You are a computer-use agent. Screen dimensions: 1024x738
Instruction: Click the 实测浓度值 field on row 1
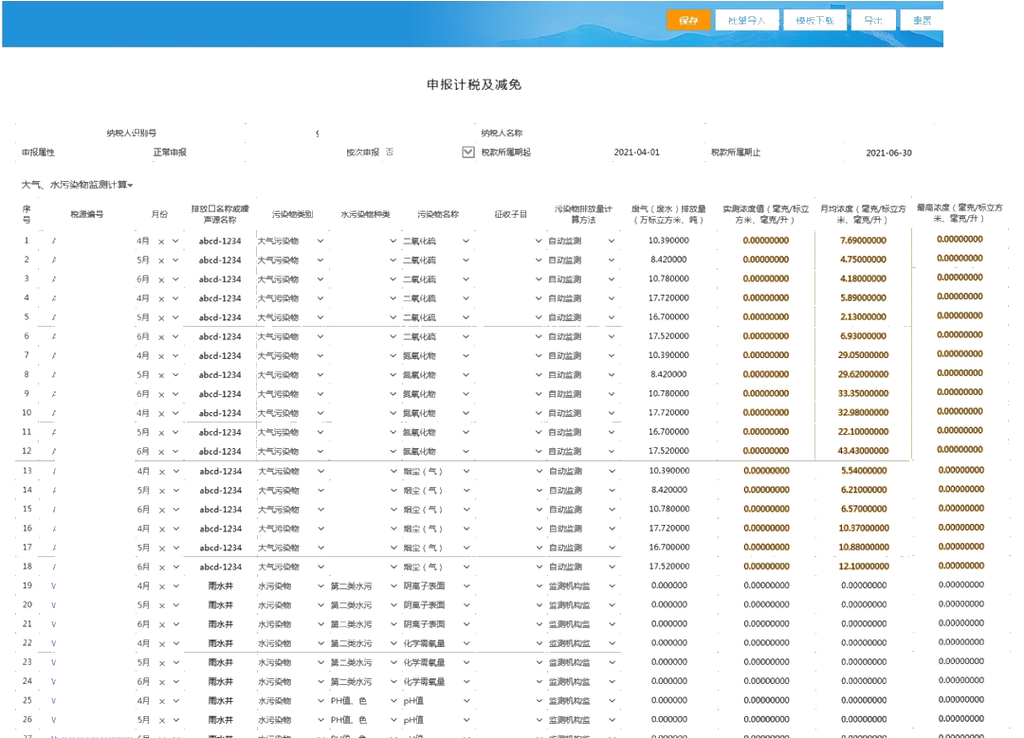(x=766, y=241)
